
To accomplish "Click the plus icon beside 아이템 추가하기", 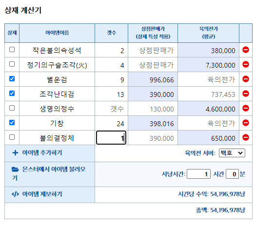I will 15,153.
